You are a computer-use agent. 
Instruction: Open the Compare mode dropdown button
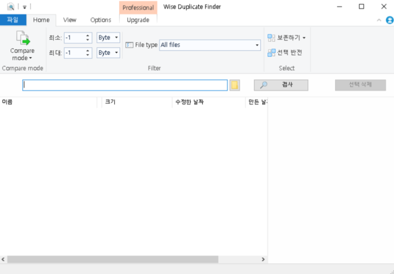[22, 46]
